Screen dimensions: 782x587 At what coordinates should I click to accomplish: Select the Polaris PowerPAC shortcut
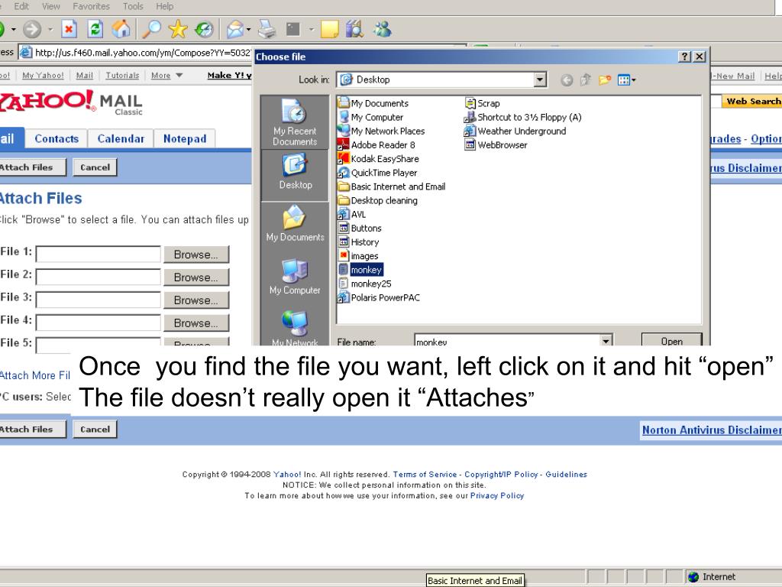click(x=379, y=297)
